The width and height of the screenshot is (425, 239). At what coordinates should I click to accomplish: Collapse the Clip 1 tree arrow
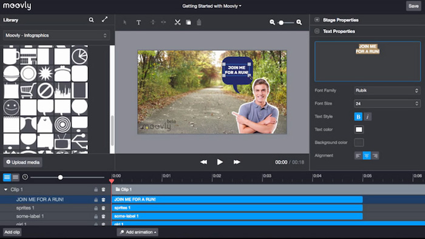tap(5, 189)
